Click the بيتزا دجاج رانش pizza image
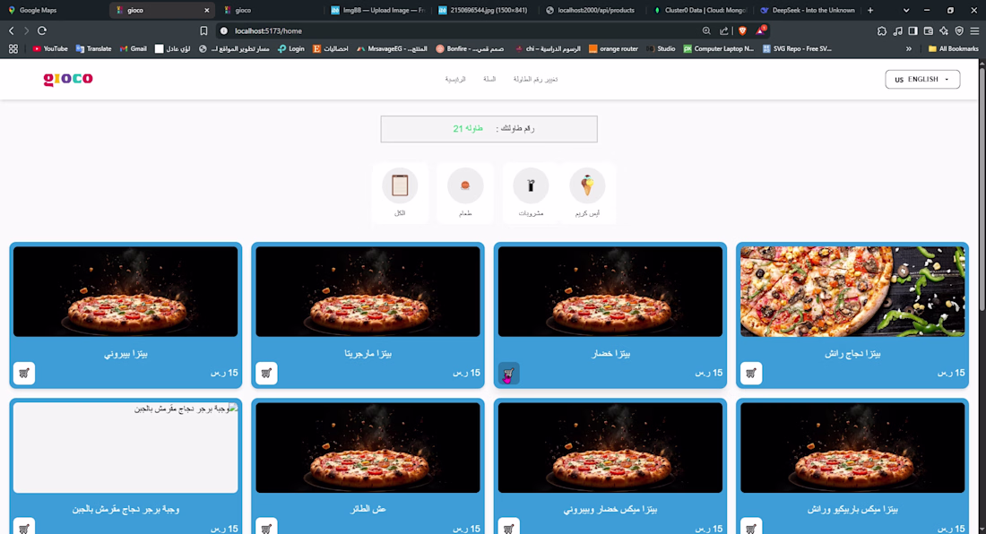This screenshot has height=534, width=986. 852,291
